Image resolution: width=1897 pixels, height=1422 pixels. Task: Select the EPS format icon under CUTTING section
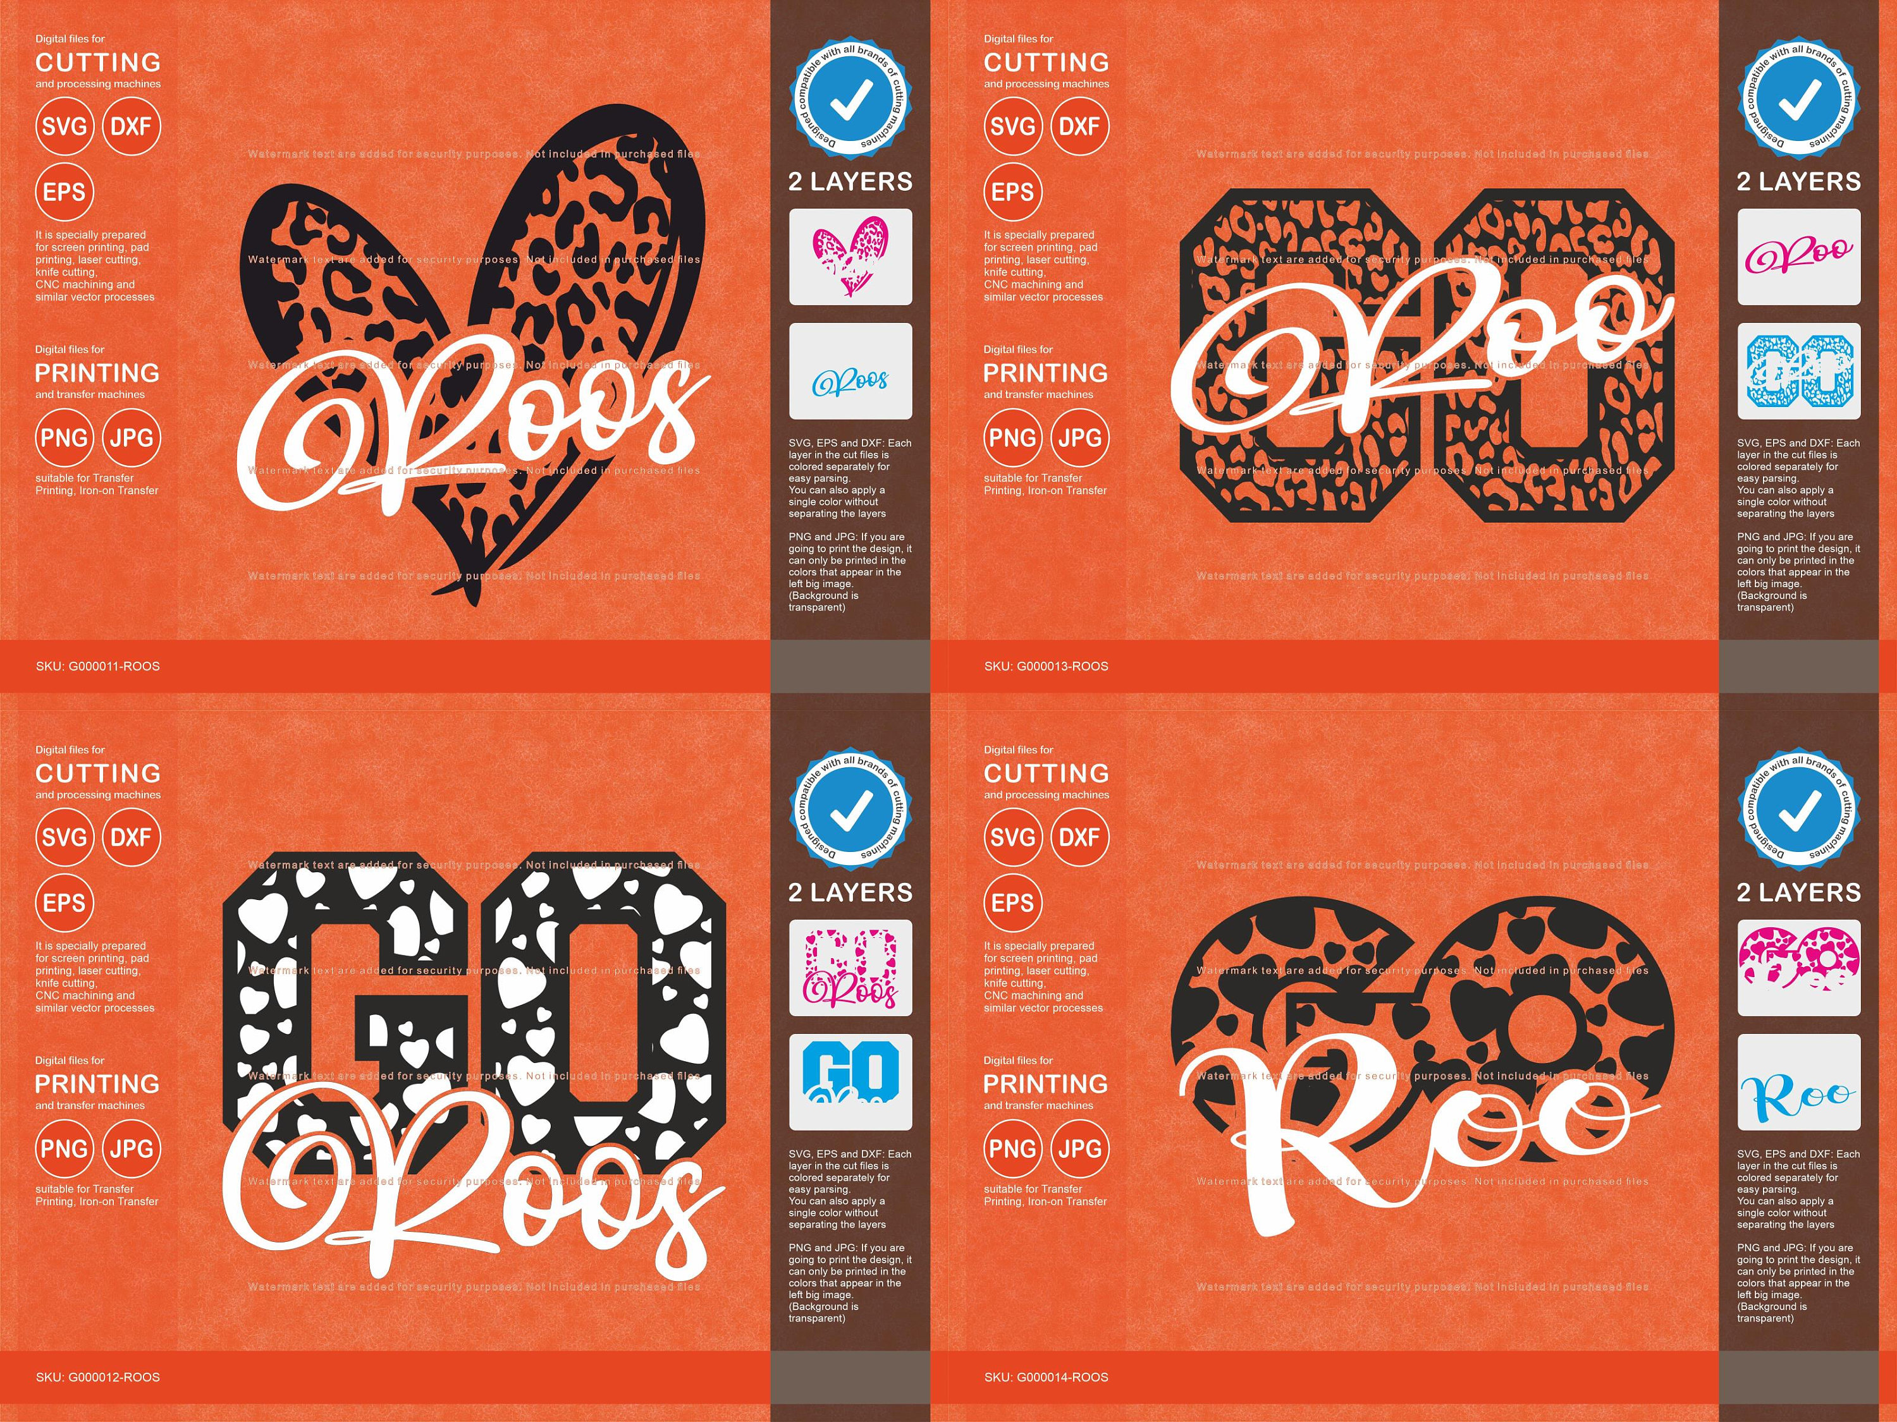click(x=64, y=190)
